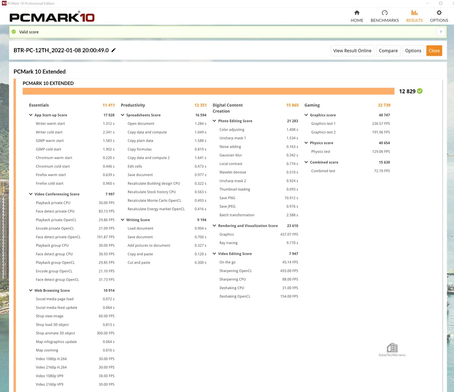This screenshot has width=454, height=392.
Task: Click the Gaussian blur row
Action: [x=259, y=155]
